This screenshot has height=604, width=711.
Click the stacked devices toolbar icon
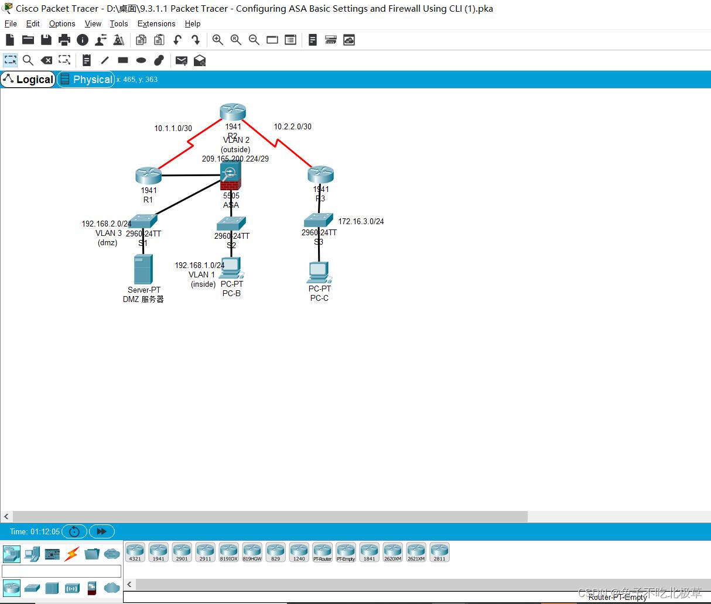(x=331, y=40)
